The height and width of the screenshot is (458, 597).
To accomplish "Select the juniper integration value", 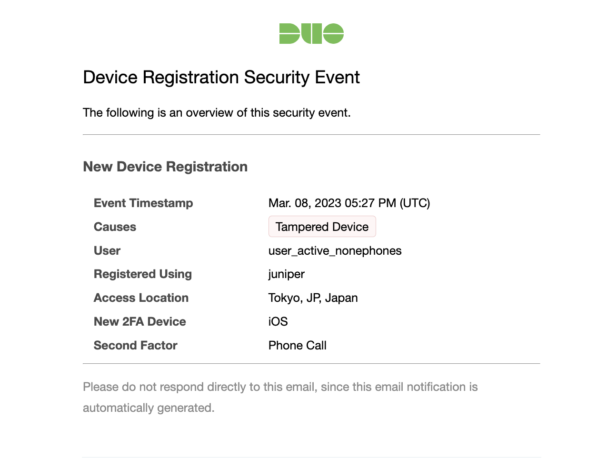I will click(x=286, y=274).
